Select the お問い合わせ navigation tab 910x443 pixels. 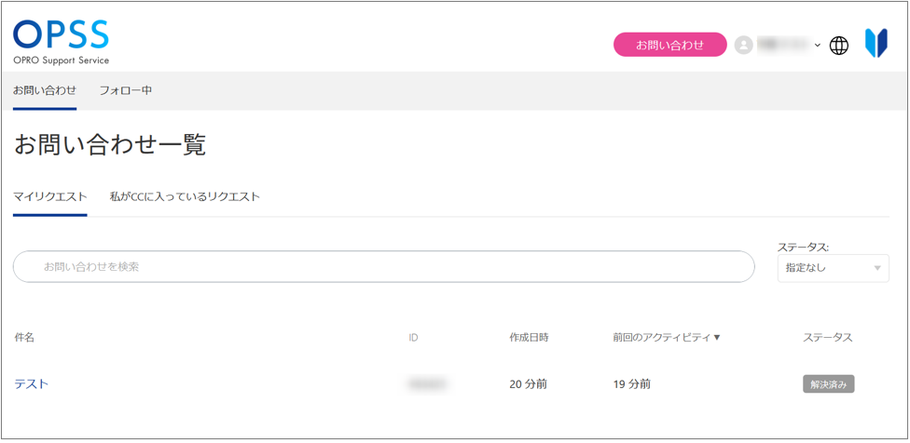(45, 91)
